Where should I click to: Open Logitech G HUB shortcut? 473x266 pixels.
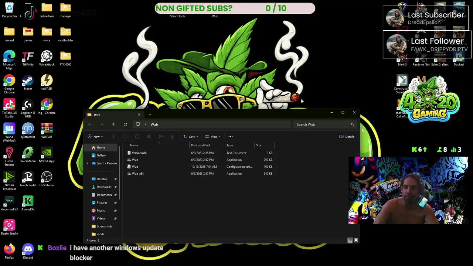tap(28, 108)
